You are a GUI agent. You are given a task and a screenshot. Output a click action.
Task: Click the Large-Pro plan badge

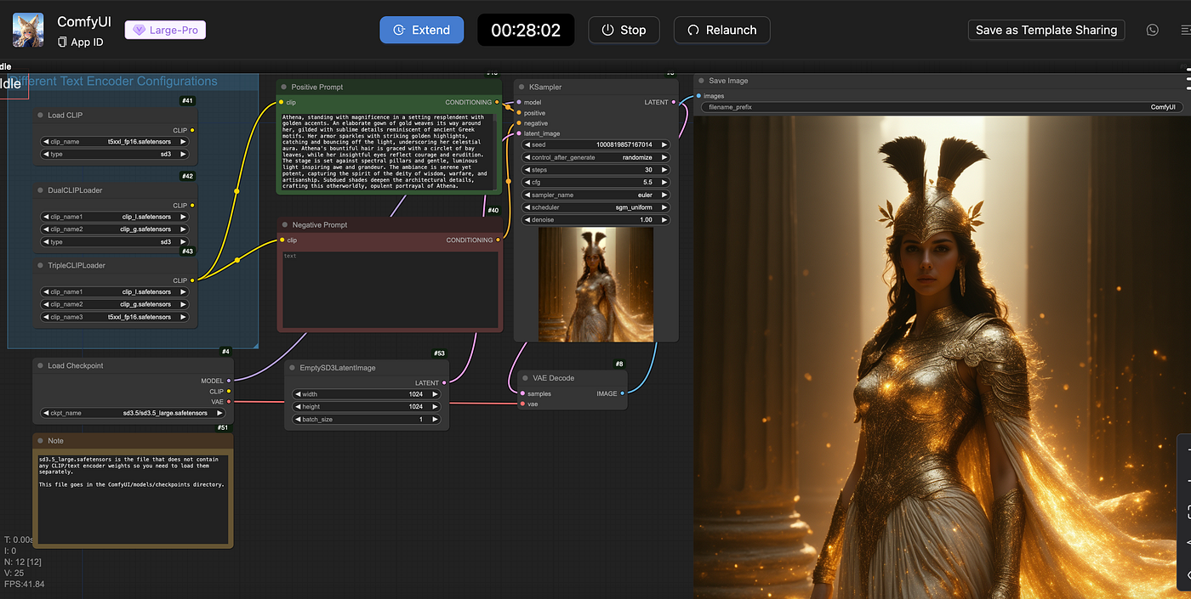tap(165, 30)
